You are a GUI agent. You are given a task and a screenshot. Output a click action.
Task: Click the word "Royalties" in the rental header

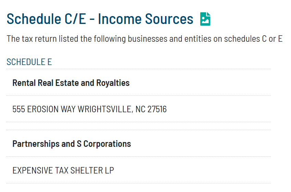[113, 83]
